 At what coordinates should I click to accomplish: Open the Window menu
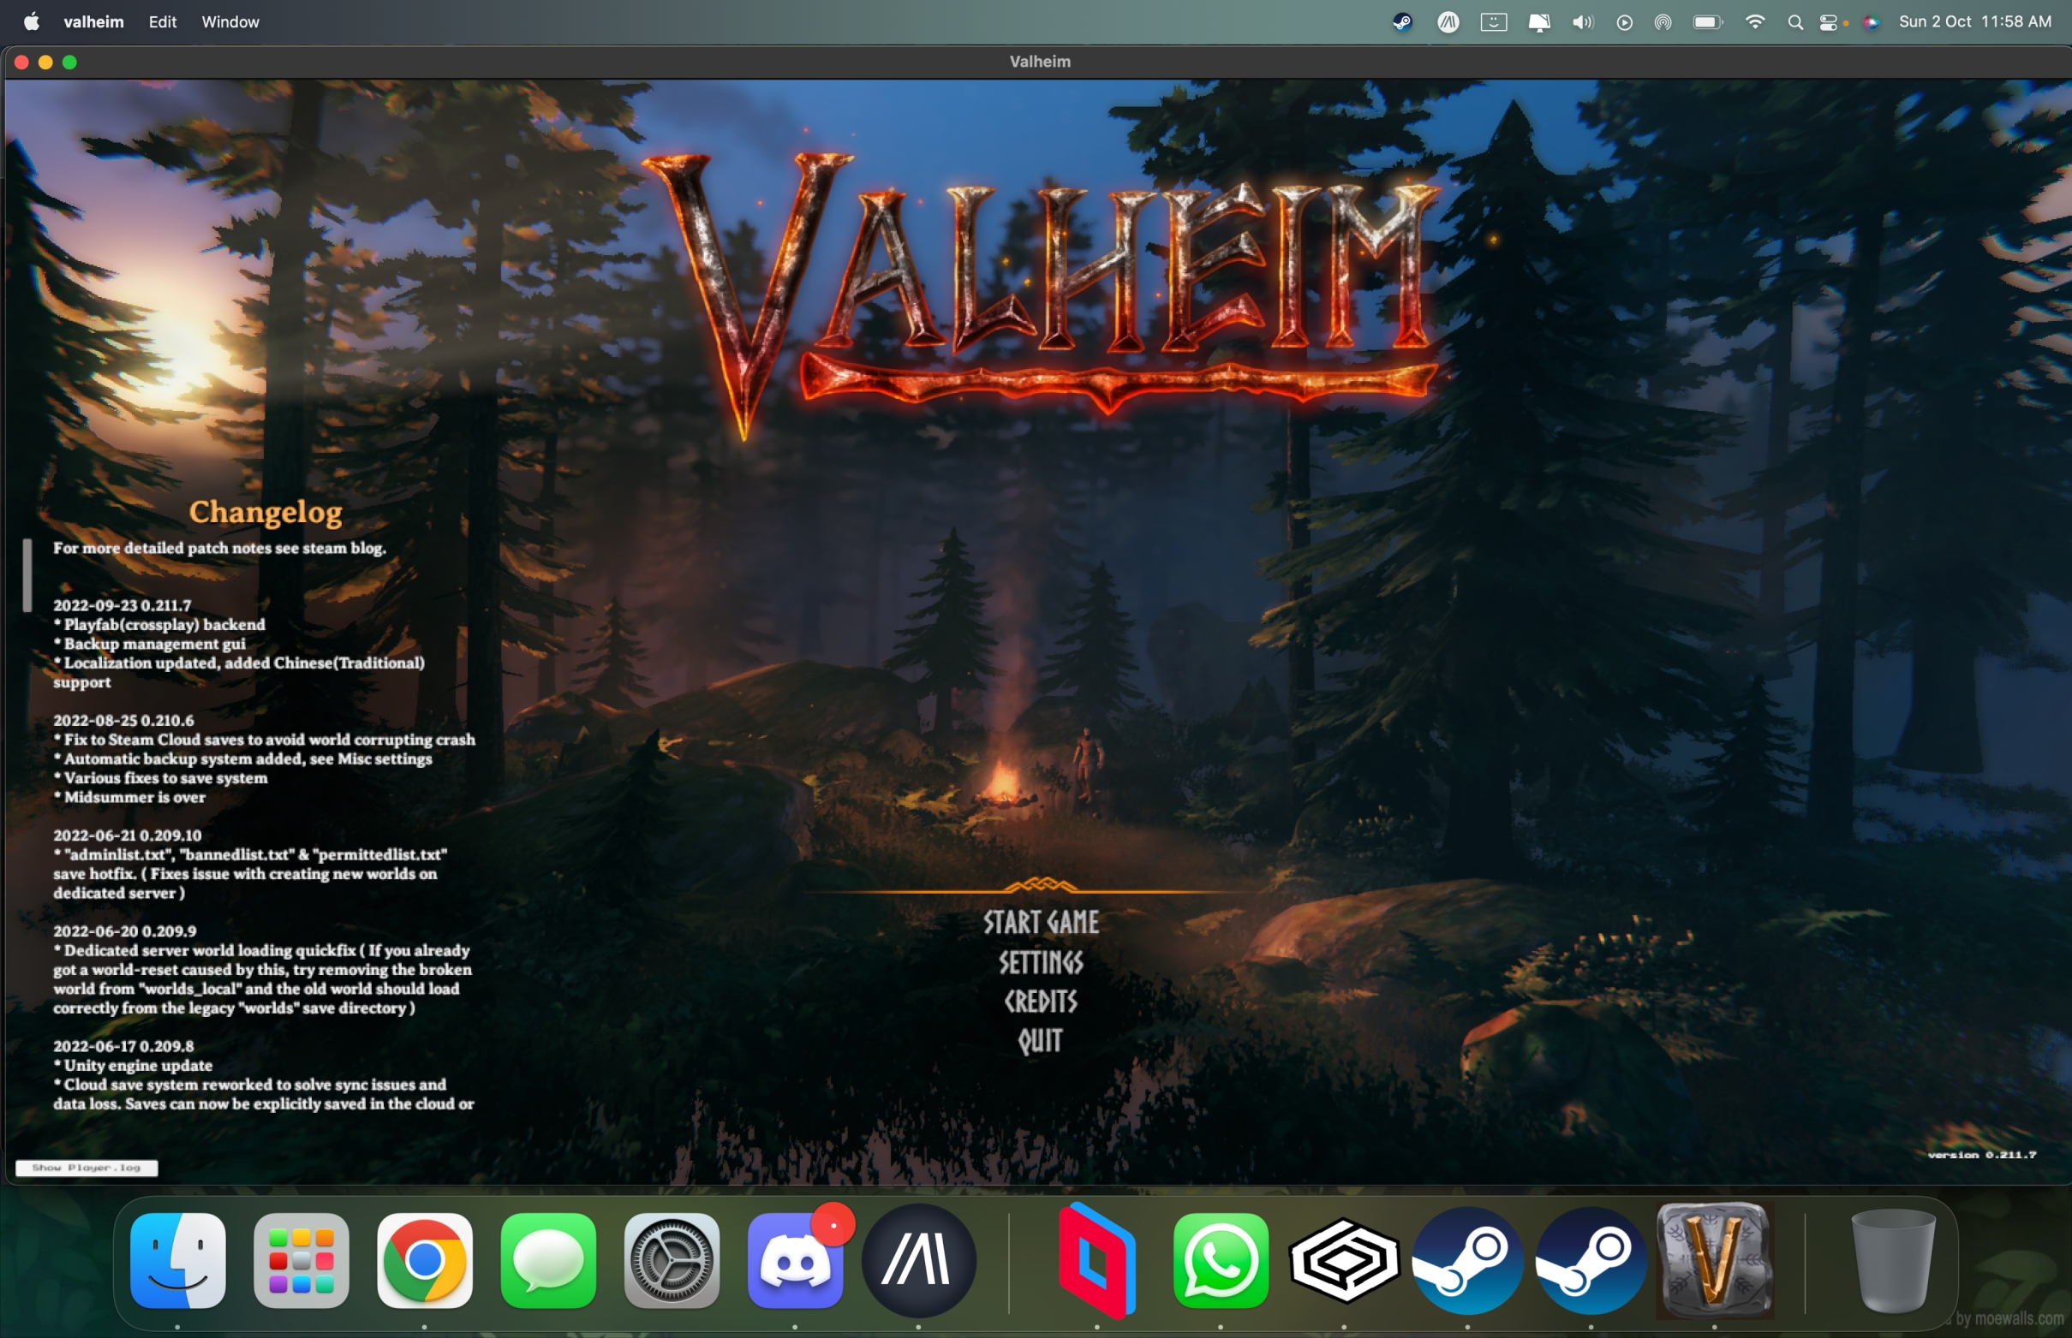coord(230,21)
